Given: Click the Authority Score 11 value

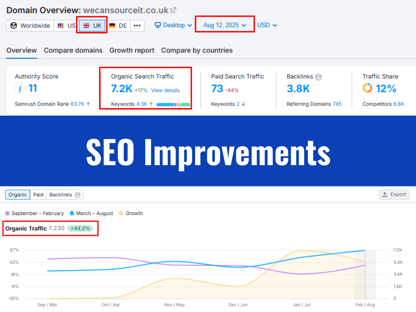Looking at the screenshot, I should (x=32, y=88).
